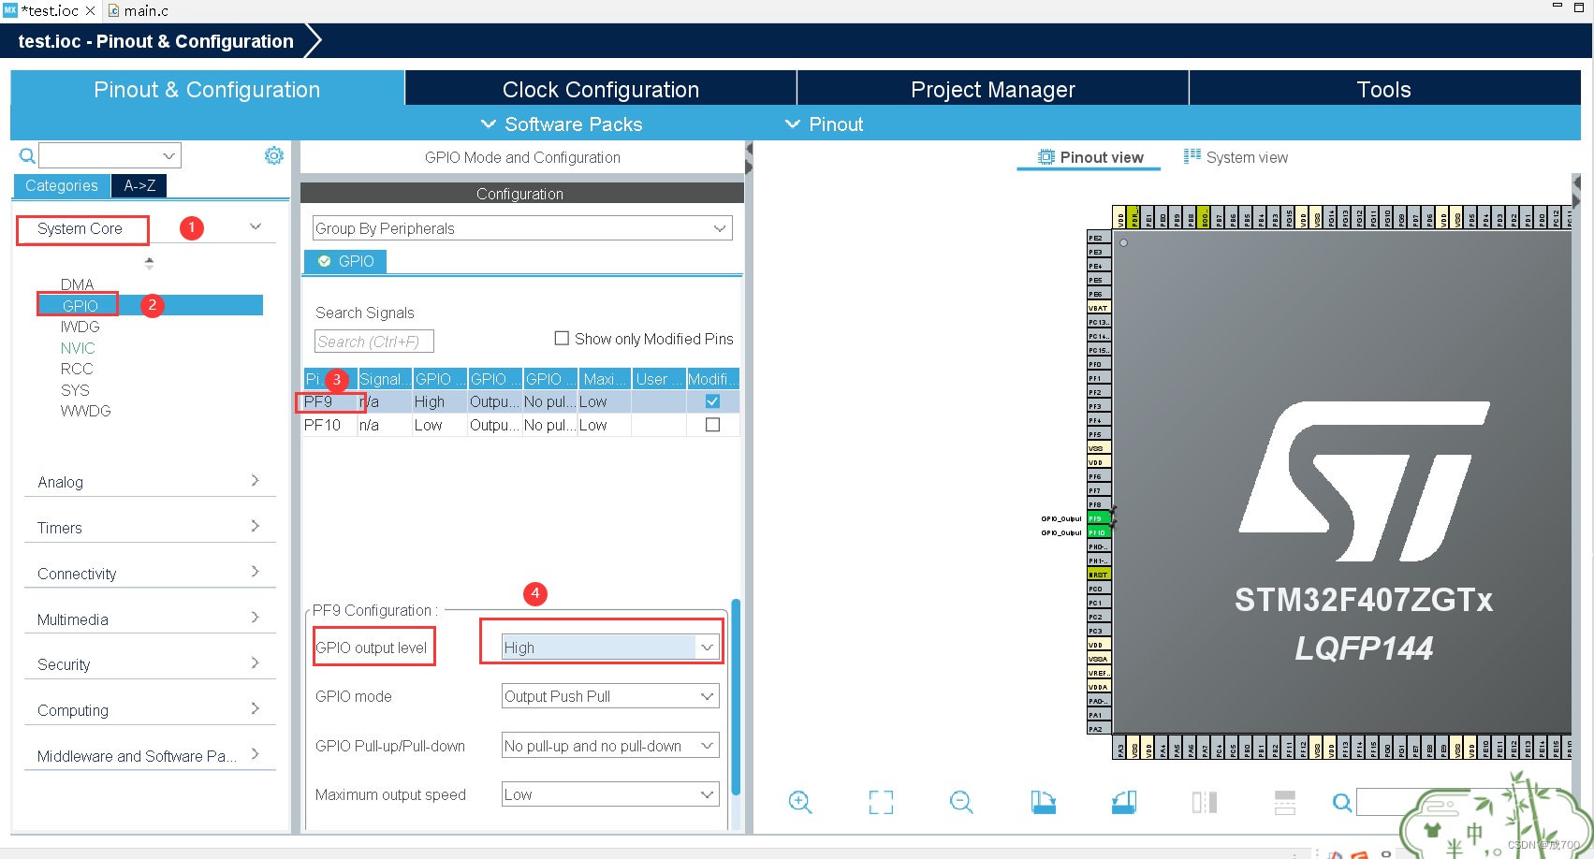Open Maximum output speed dropdown

coord(610,794)
